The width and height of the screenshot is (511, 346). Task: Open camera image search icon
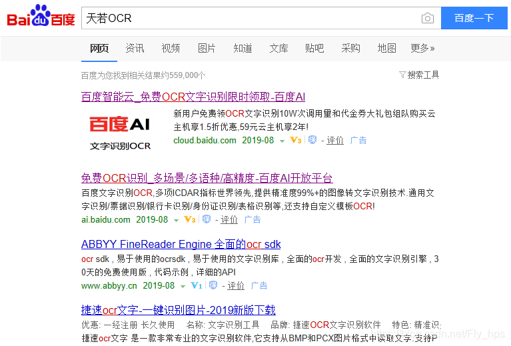click(x=427, y=18)
